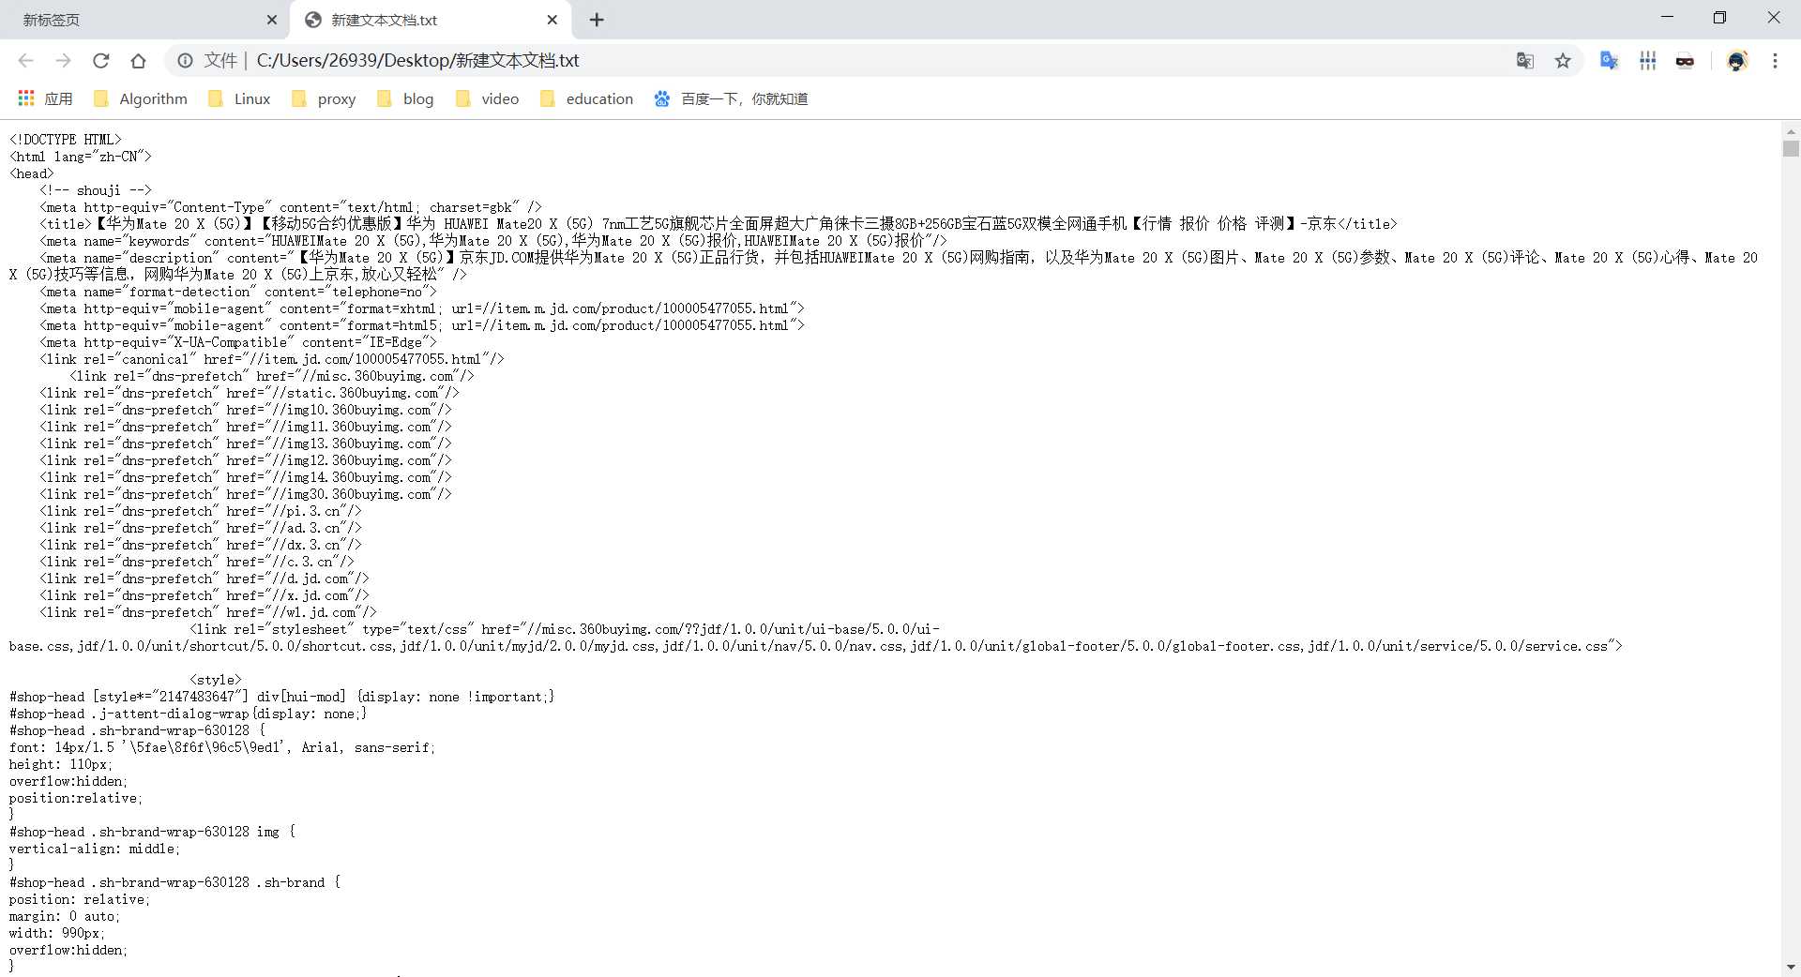Open a new browser tab
This screenshot has width=1801, height=977.
(x=597, y=20)
